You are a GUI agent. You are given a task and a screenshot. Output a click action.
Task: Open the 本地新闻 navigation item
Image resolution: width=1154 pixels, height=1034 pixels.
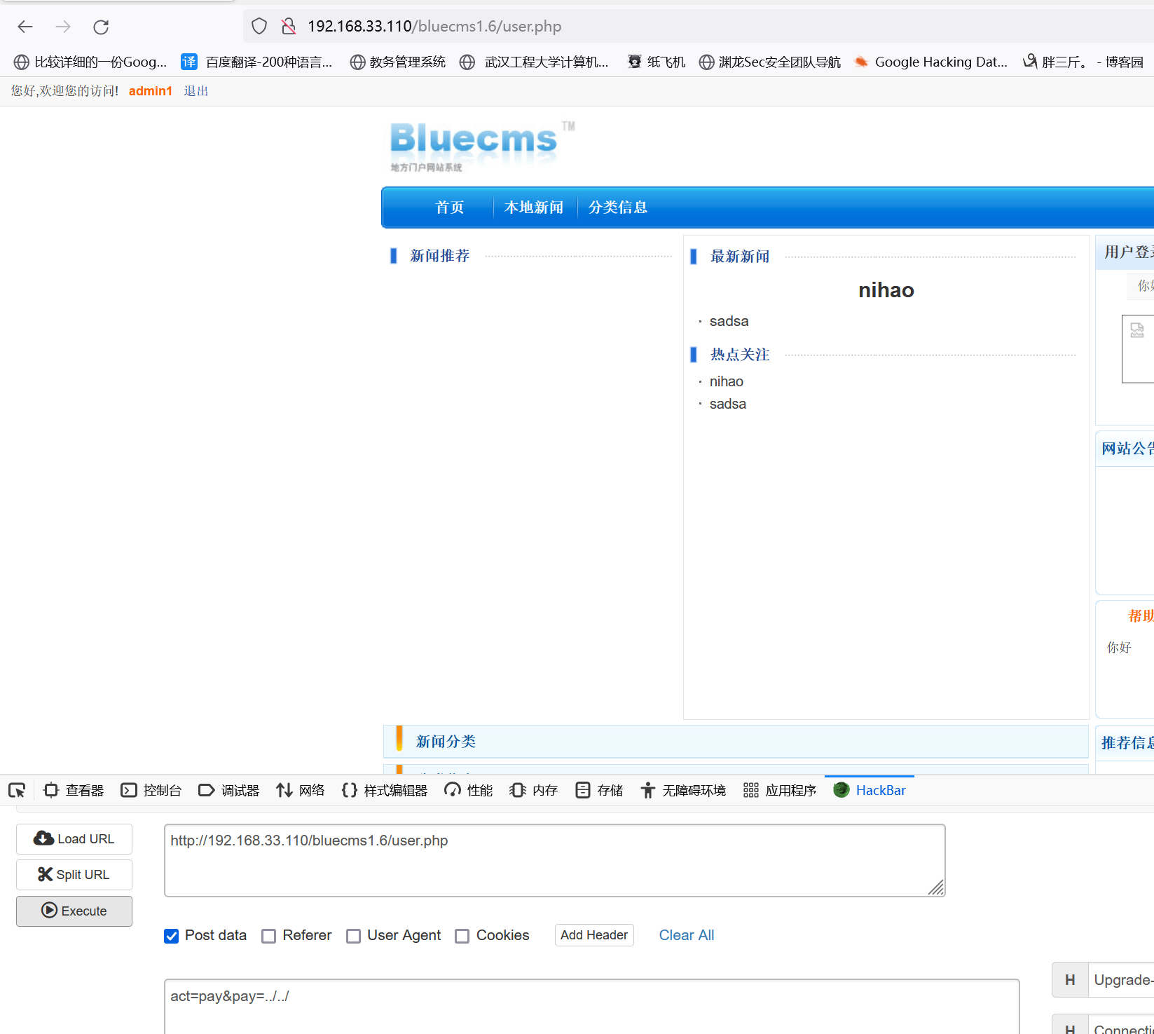point(534,208)
